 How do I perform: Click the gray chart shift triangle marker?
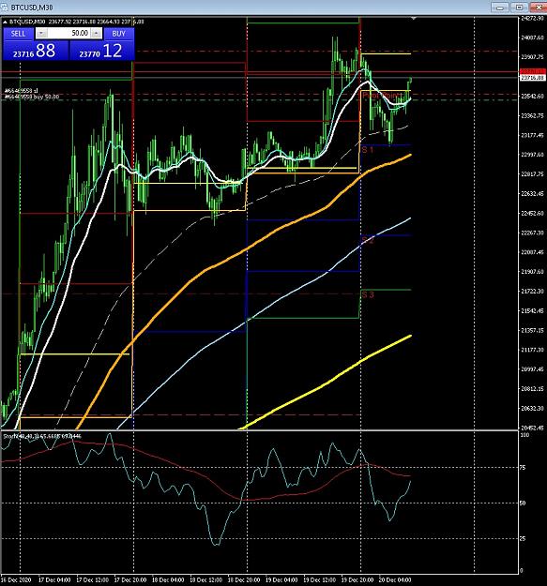point(414,18)
